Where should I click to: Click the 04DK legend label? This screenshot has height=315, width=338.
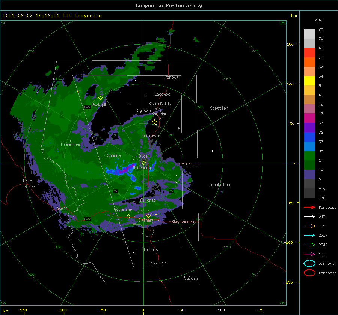click(x=323, y=216)
